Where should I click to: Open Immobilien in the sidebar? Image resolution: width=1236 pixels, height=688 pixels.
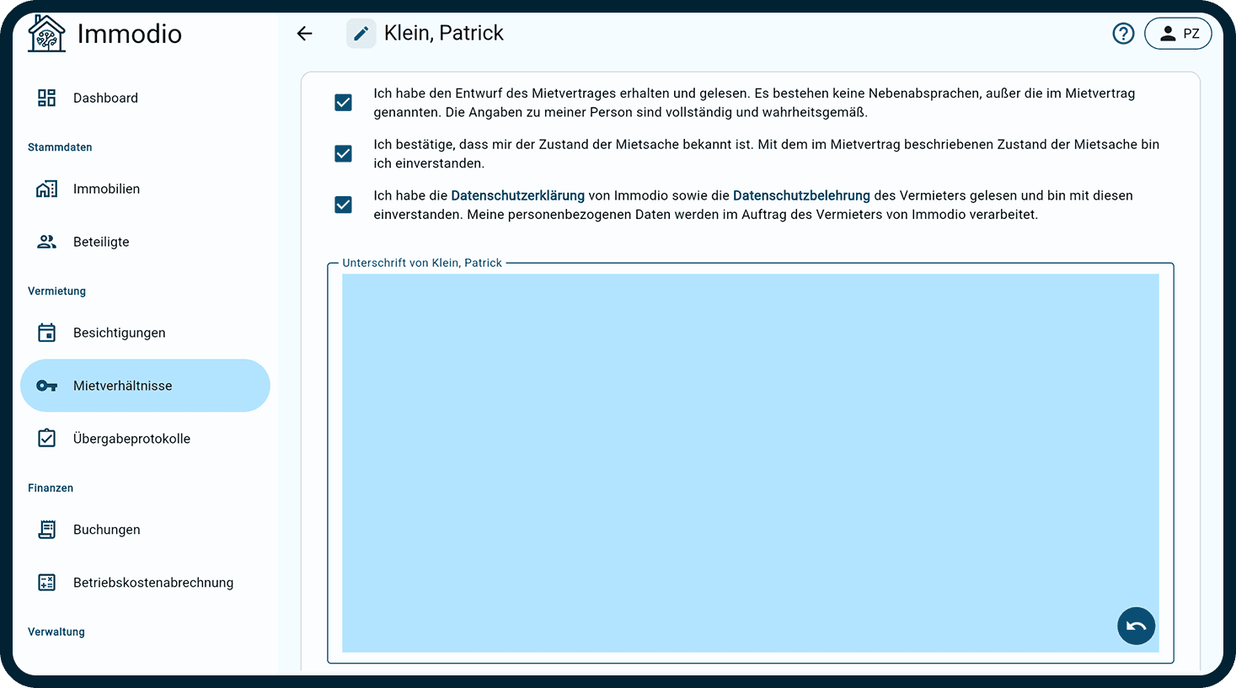pyautogui.click(x=145, y=189)
